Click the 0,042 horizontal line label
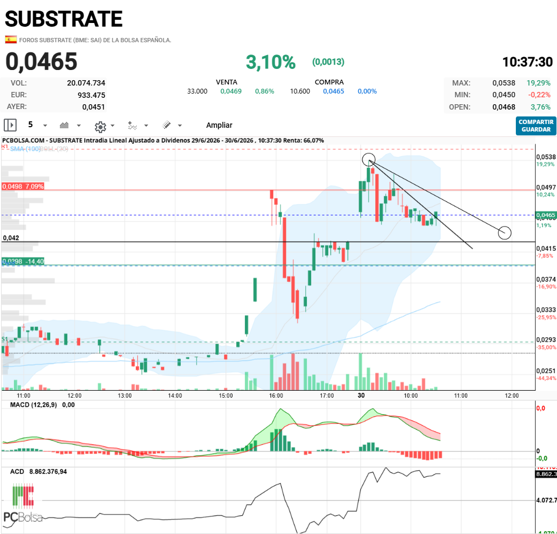 point(11,238)
